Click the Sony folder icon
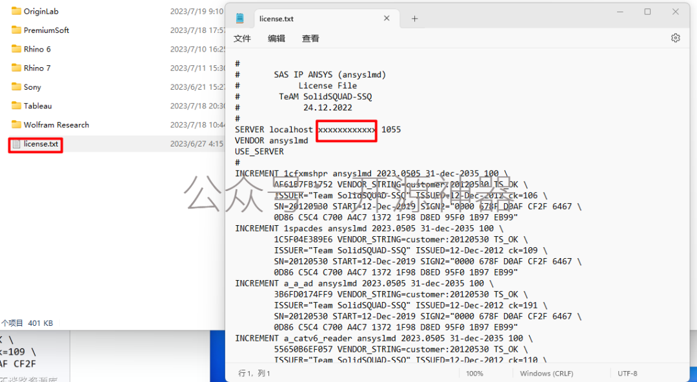 pyautogui.click(x=16, y=86)
